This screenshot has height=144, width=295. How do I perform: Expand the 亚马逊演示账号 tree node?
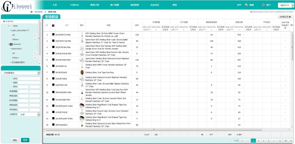click(11, 62)
